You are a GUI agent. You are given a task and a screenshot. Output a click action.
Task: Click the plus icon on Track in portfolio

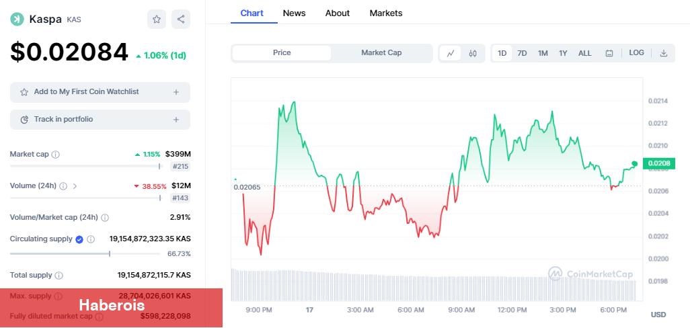point(176,120)
